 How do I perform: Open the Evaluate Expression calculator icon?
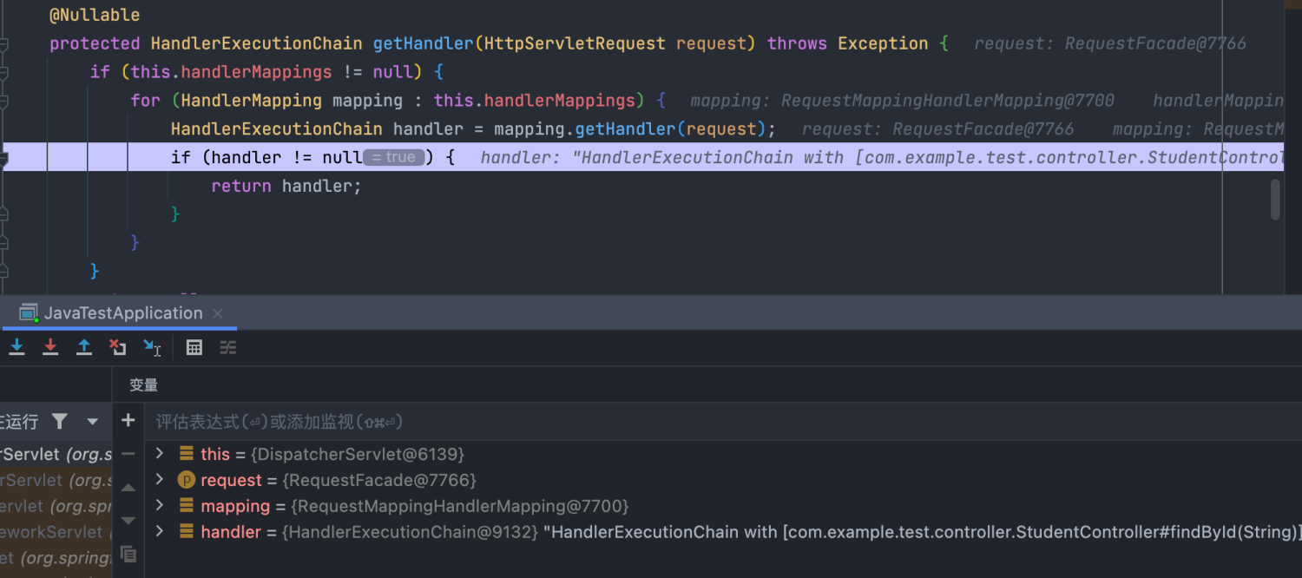click(x=194, y=347)
